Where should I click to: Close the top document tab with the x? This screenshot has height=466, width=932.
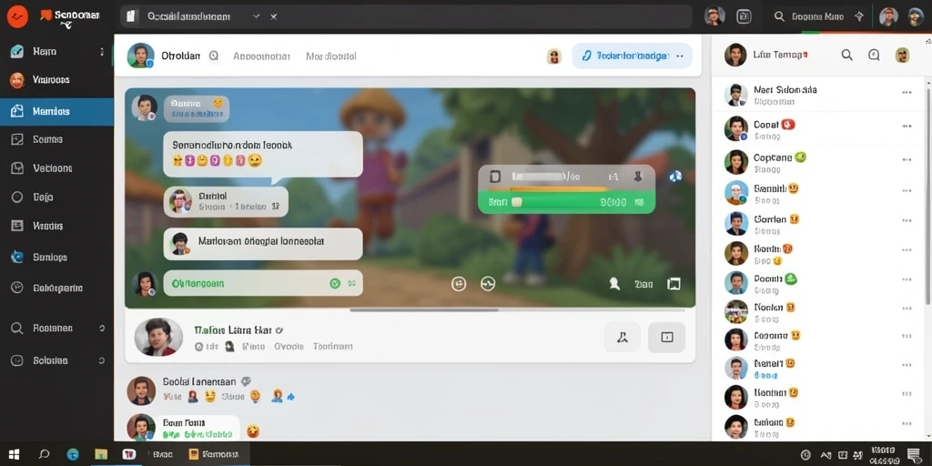(274, 16)
